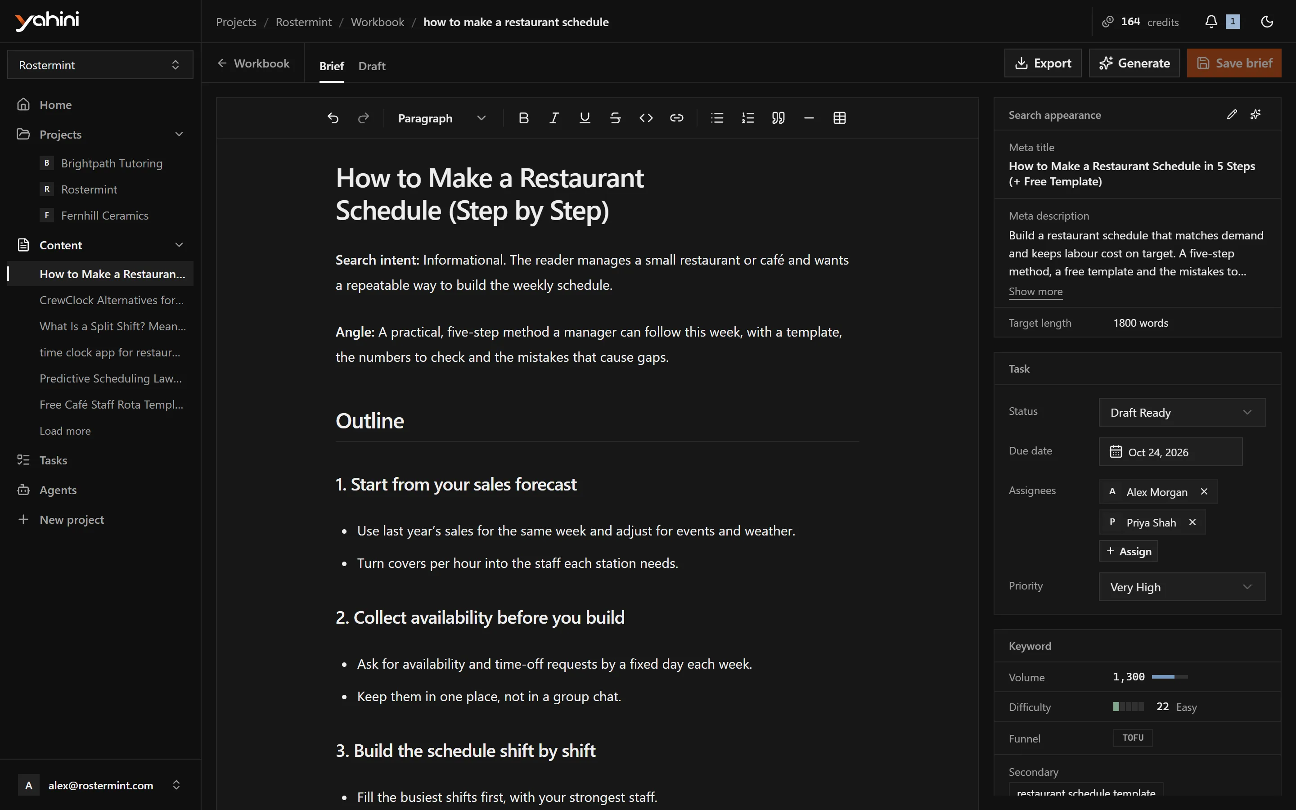
Task: Click Show more under meta description
Action: coord(1035,292)
